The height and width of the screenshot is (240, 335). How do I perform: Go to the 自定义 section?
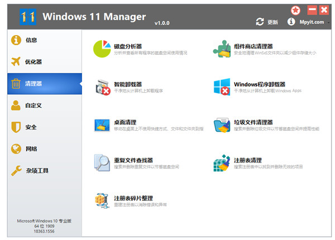coord(45,105)
